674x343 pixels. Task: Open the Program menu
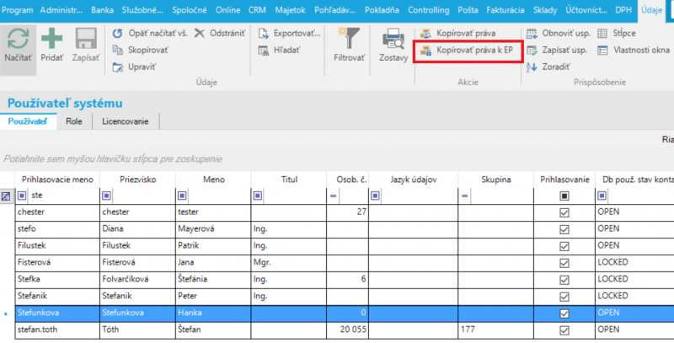pos(17,10)
